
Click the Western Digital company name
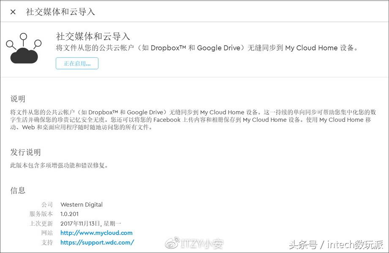tap(81, 205)
